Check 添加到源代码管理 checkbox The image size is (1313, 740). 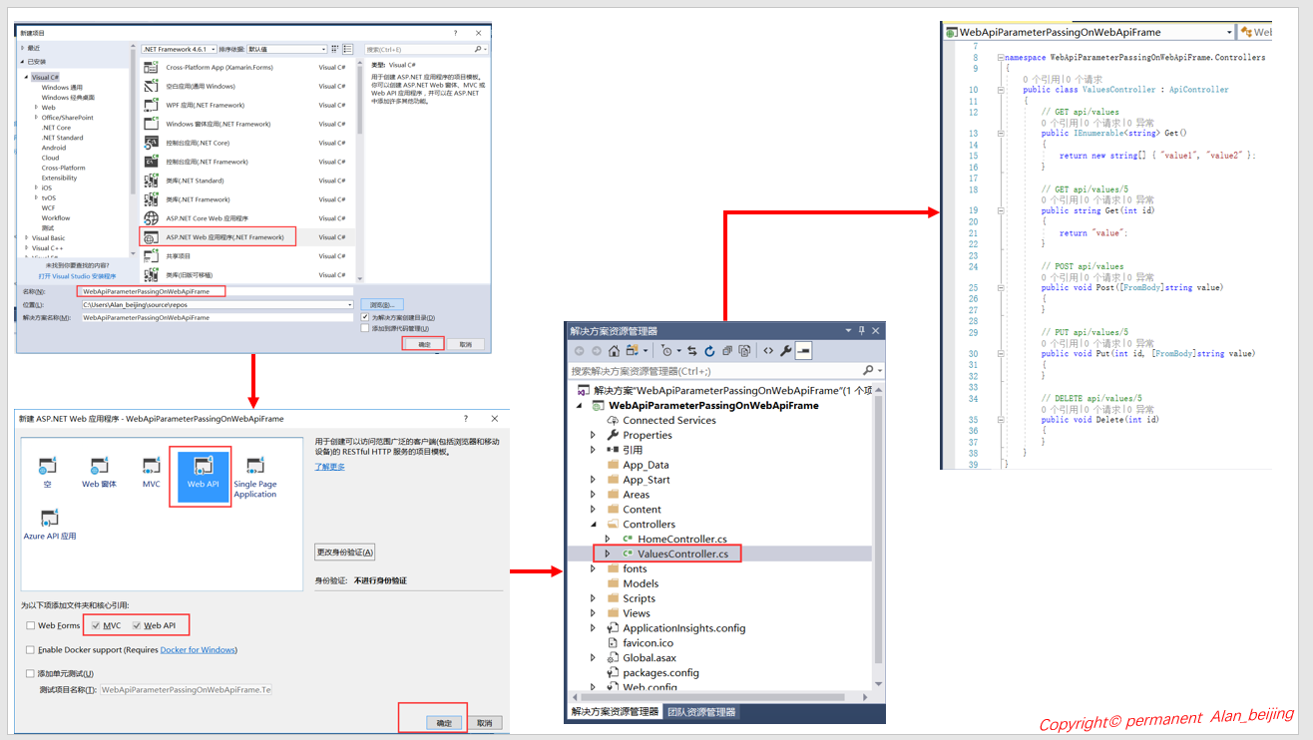point(365,328)
